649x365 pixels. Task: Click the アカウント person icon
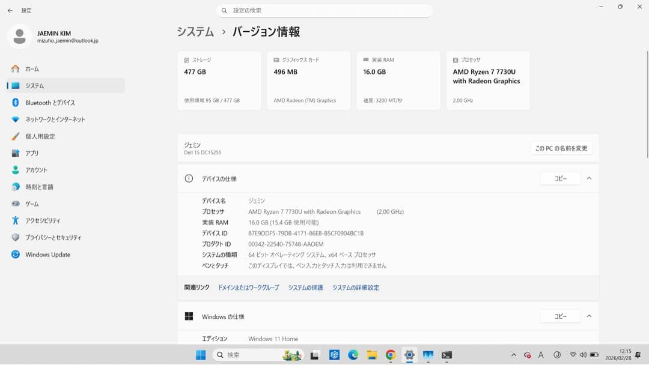pyautogui.click(x=15, y=170)
